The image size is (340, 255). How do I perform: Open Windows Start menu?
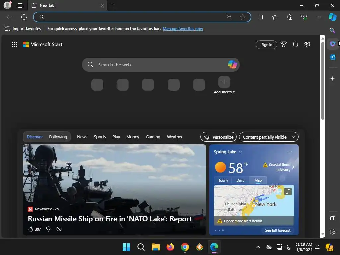tap(126, 247)
